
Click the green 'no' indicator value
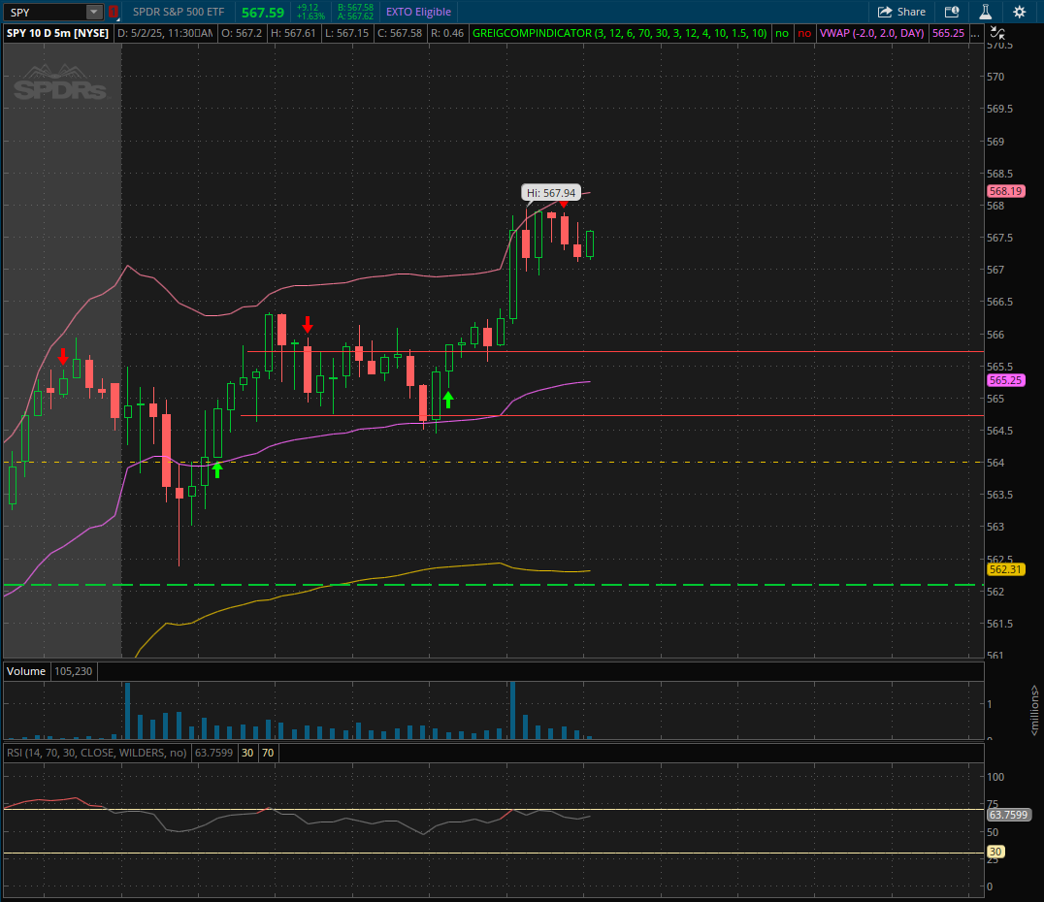coord(782,33)
